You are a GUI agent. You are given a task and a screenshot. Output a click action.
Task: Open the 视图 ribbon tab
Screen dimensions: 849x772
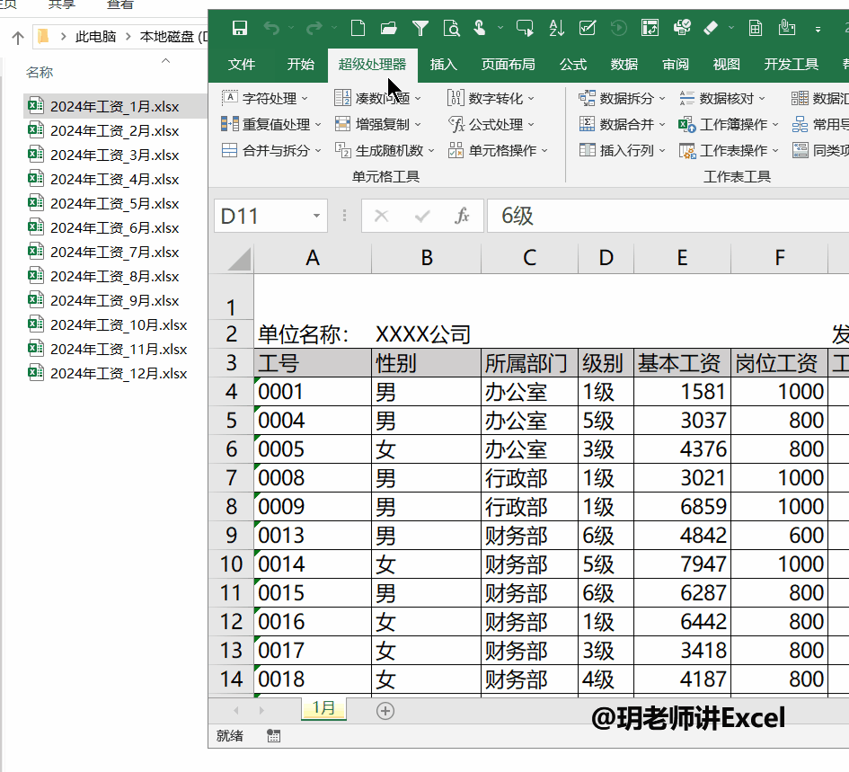click(727, 65)
